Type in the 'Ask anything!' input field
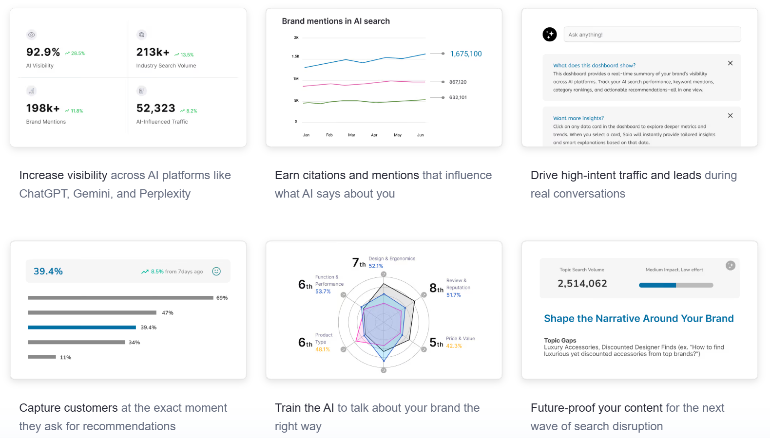Image resolution: width=770 pixels, height=438 pixels. pos(652,35)
